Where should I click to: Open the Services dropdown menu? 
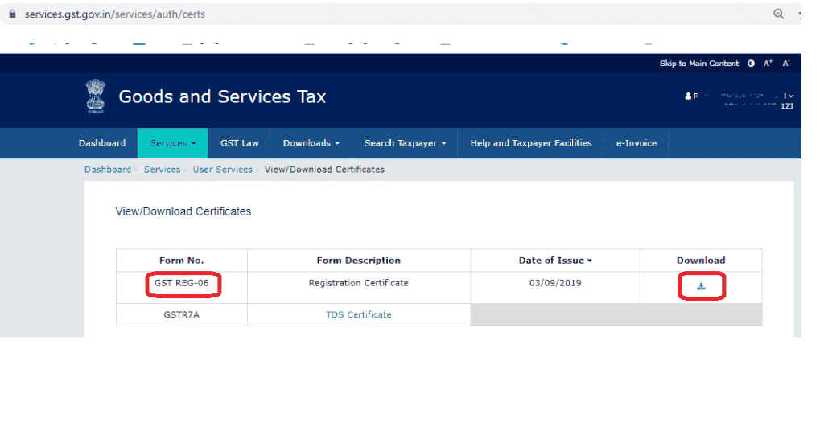pos(172,143)
